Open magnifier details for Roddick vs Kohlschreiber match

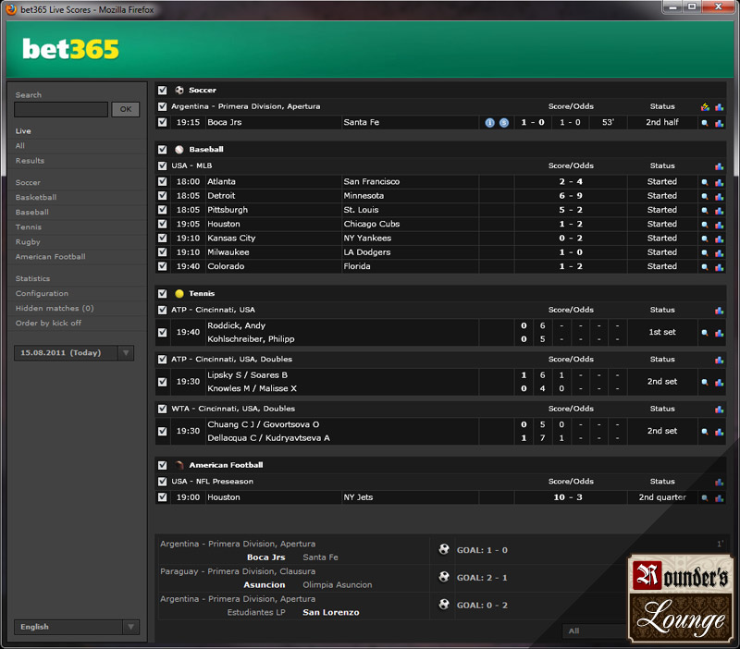705,333
